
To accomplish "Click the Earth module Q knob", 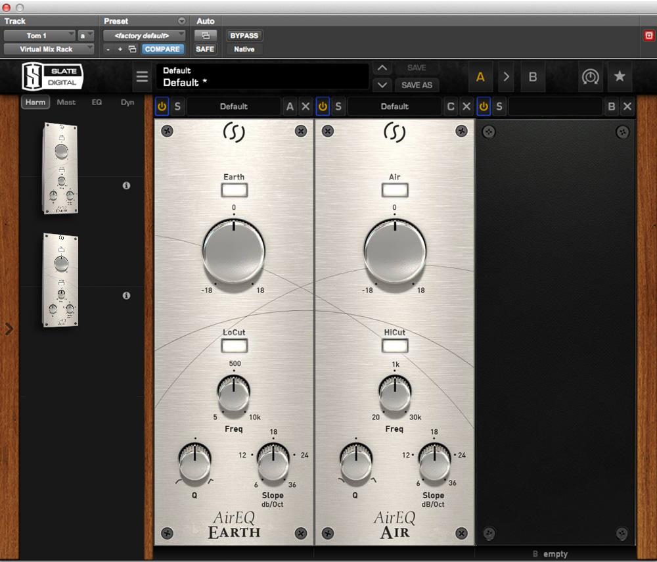I will [x=195, y=462].
